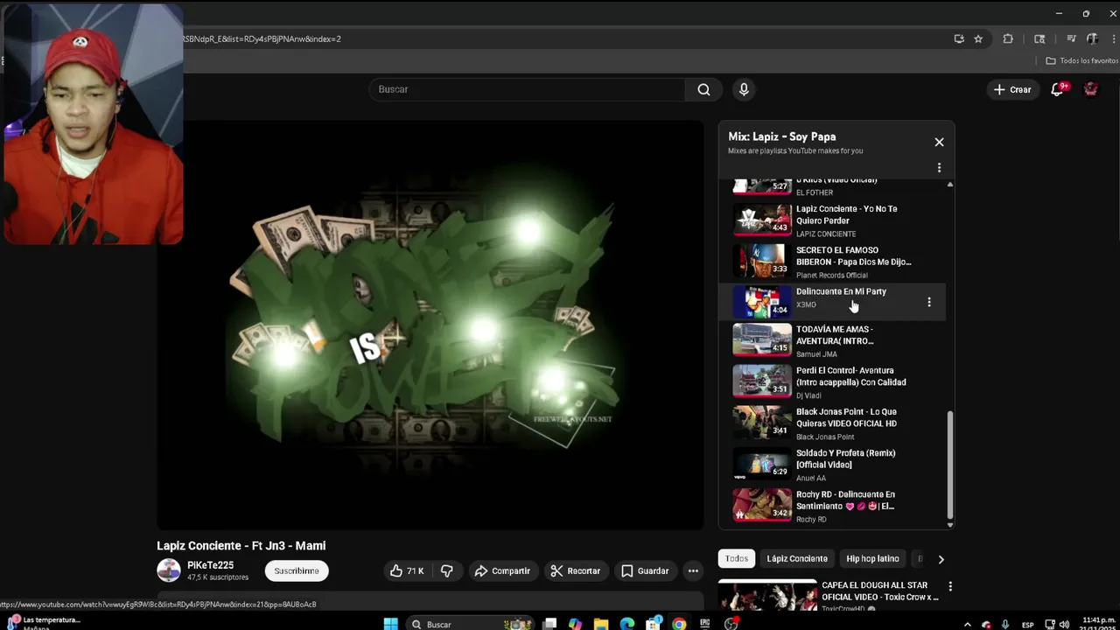1120x630 pixels.
Task: Start voice search with the microphone icon
Action: 744,89
